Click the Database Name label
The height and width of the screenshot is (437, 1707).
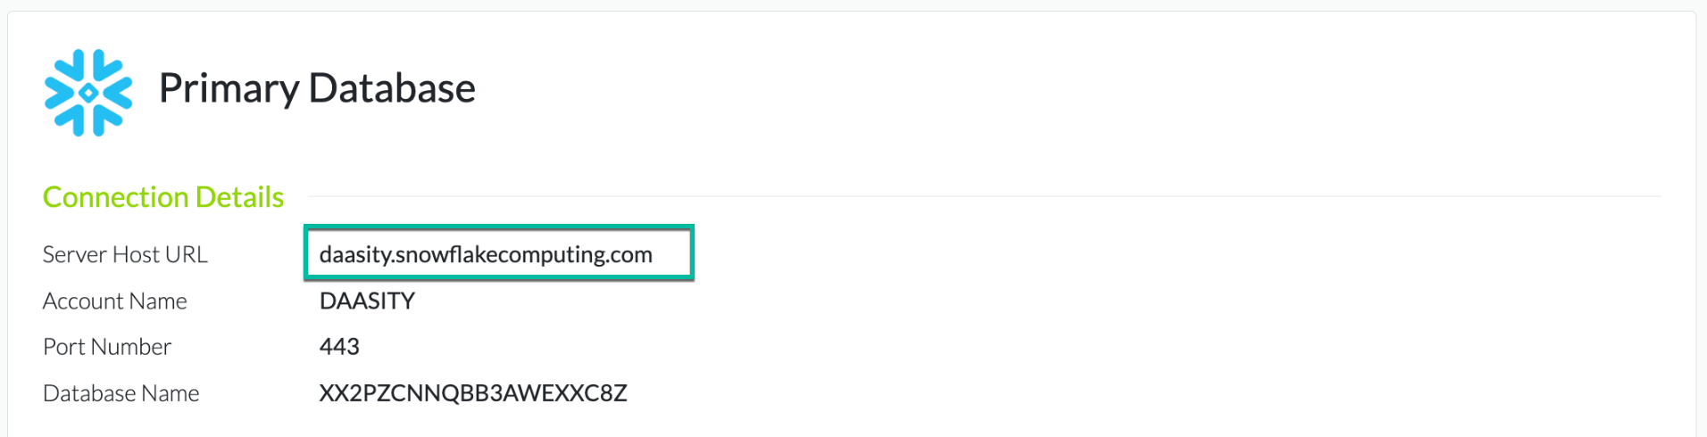(x=121, y=393)
